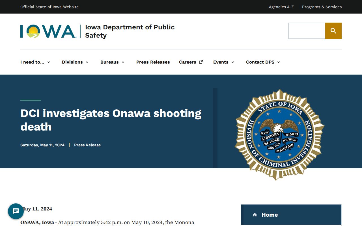The height and width of the screenshot is (226, 362).
Task: Click the Home icon in sidebar
Action: click(x=255, y=215)
